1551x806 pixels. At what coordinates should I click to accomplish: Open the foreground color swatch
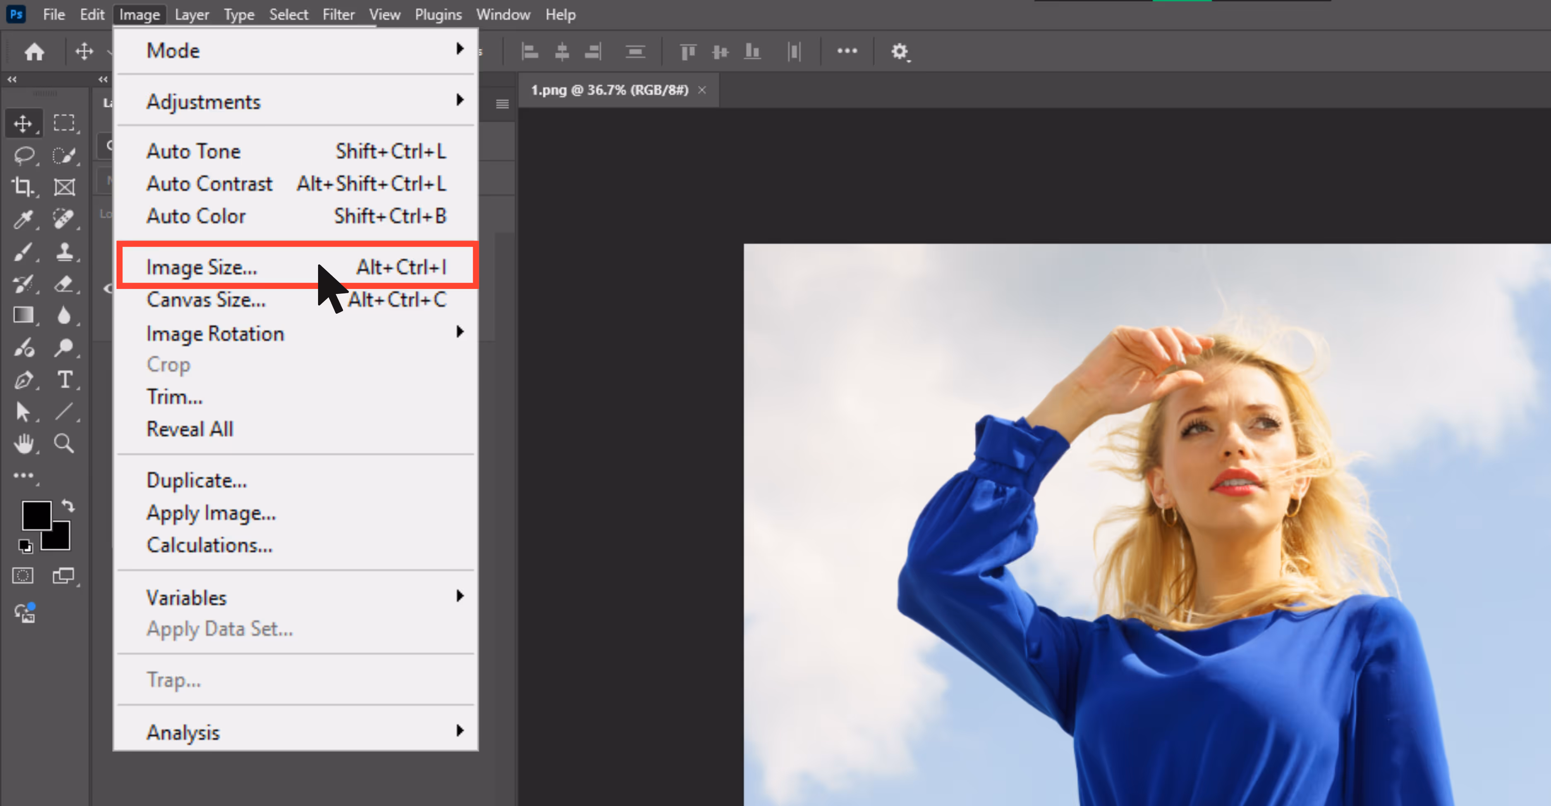pyautogui.click(x=36, y=515)
